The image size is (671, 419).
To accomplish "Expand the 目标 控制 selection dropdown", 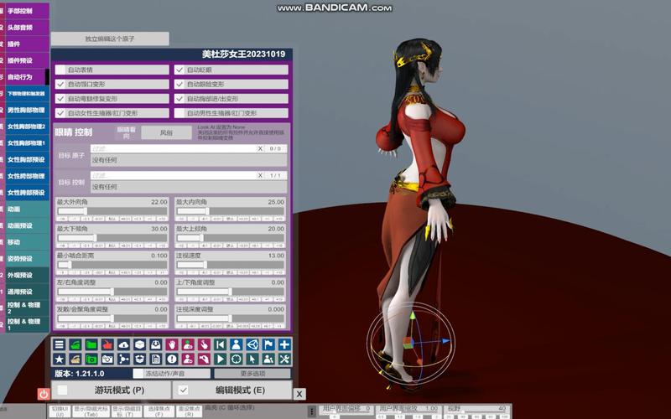I will point(189,186).
